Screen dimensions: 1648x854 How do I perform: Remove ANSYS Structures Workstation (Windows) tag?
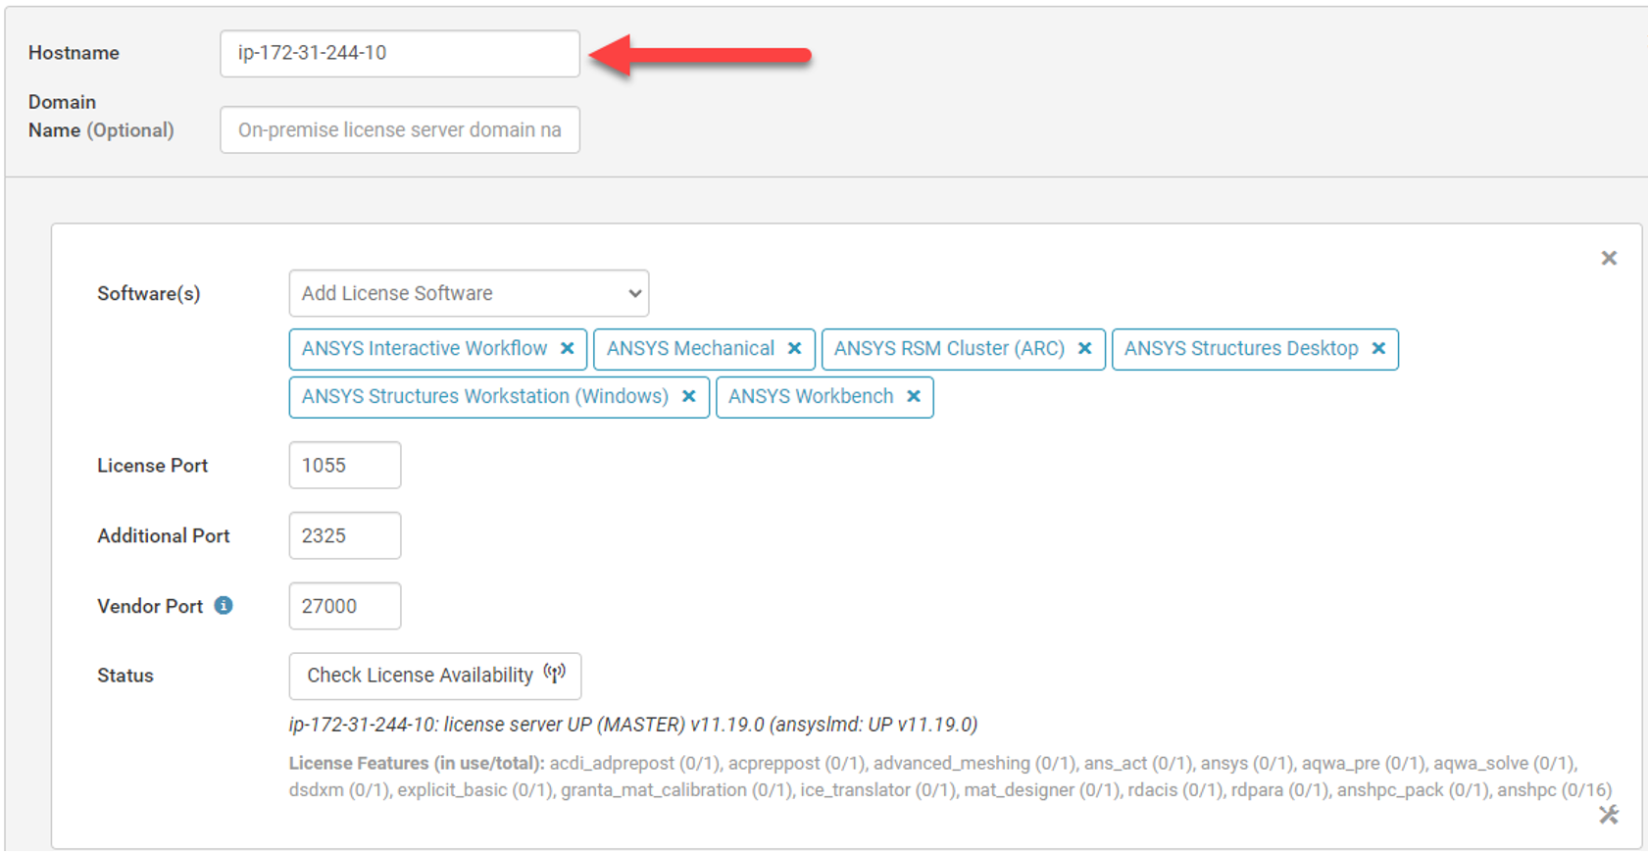[x=688, y=397]
